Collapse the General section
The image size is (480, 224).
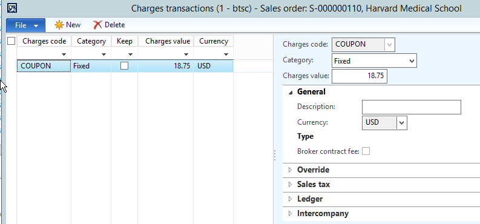pos(291,92)
